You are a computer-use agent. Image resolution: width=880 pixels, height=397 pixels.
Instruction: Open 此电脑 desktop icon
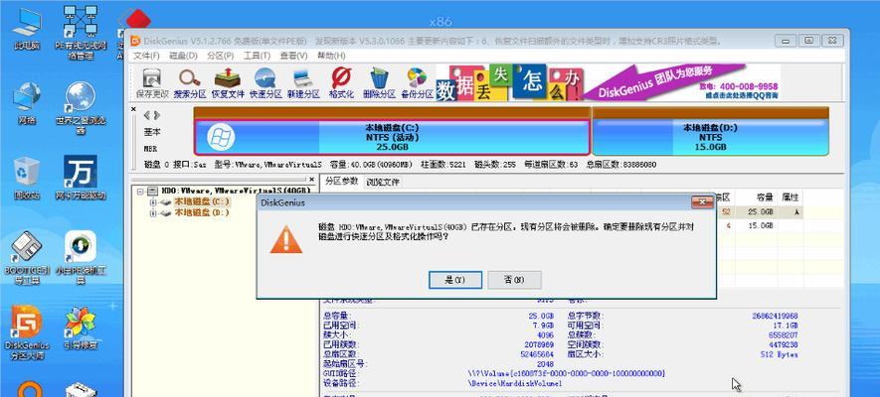(x=27, y=30)
